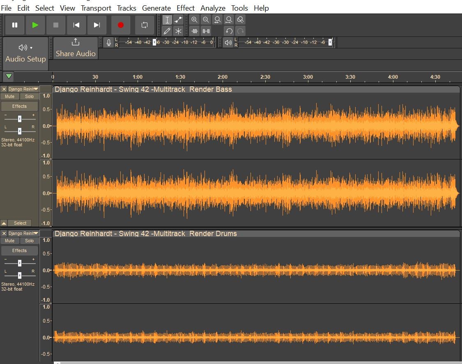462x364 pixels.
Task: Mute the Render Bass track
Action: pyautogui.click(x=10, y=96)
